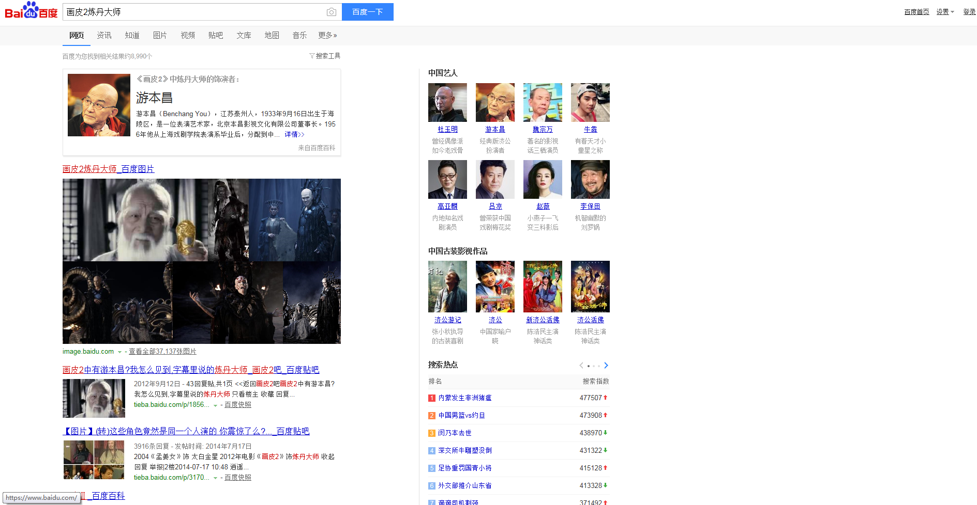Click the 登录 login link
This screenshot has height=505, width=977.
969,12
